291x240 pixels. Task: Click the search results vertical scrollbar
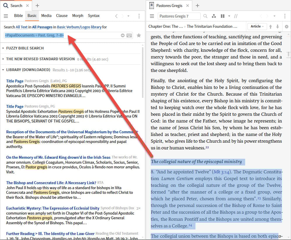(x=143, y=72)
